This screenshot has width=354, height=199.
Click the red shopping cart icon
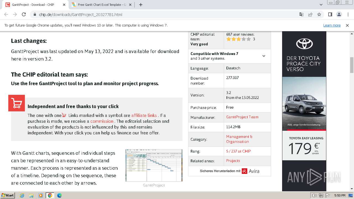(17, 103)
